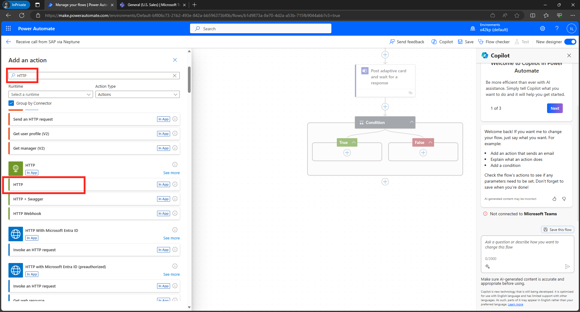The height and width of the screenshot is (312, 580).
Task: Uncheck Group by Connector checkbox
Action: [x=11, y=103]
